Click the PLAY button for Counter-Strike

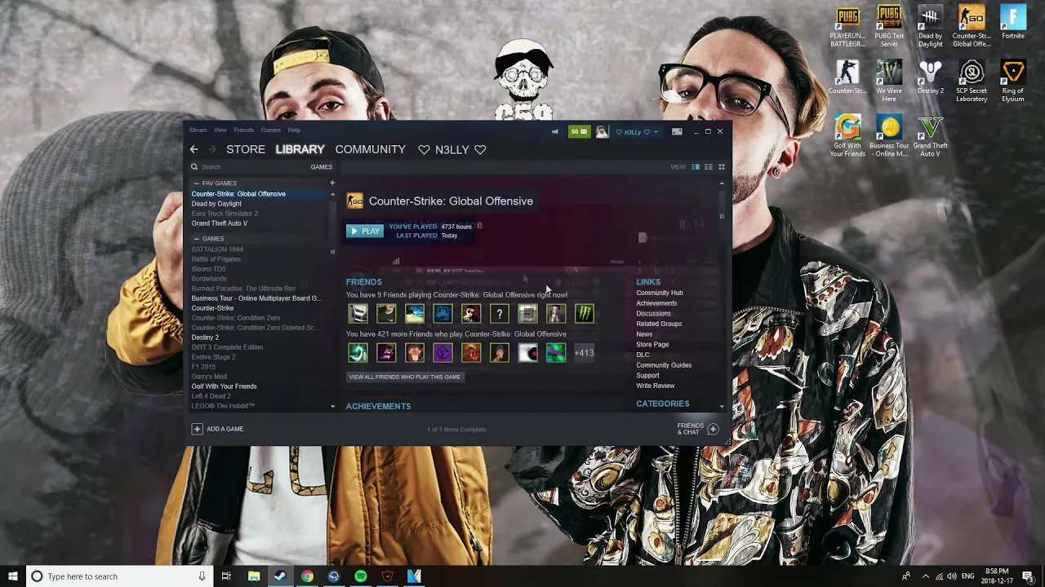tap(365, 231)
